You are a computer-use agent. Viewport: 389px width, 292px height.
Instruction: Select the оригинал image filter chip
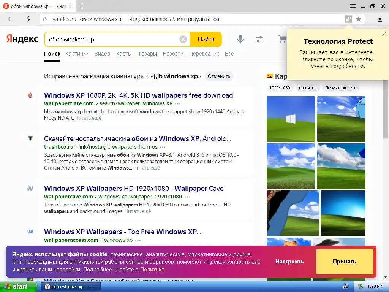308,88
